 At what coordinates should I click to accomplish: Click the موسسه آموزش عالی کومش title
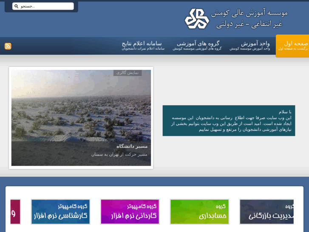point(249,13)
